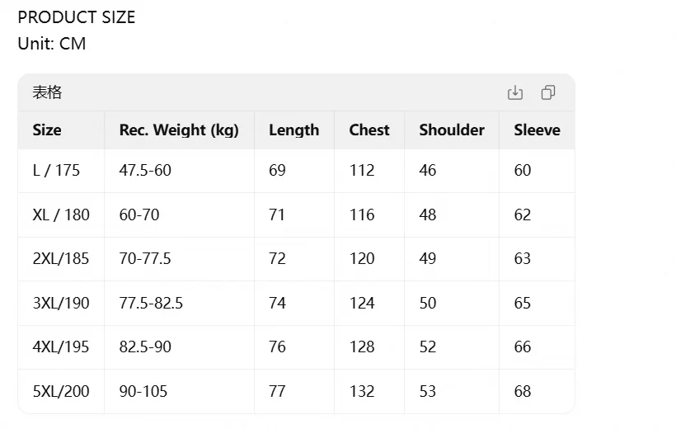676x429 pixels.
Task: Click the 4XL/195 size cell
Action: coord(61,347)
